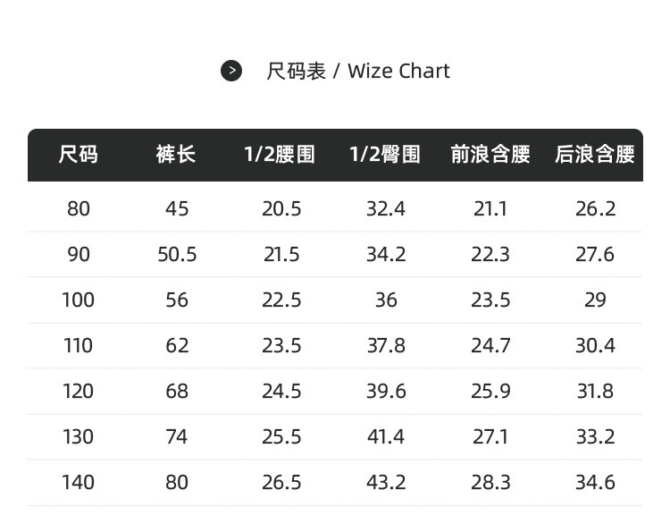Click the 28.3 front rise cell
This screenshot has height=524, width=670.
[x=490, y=483]
